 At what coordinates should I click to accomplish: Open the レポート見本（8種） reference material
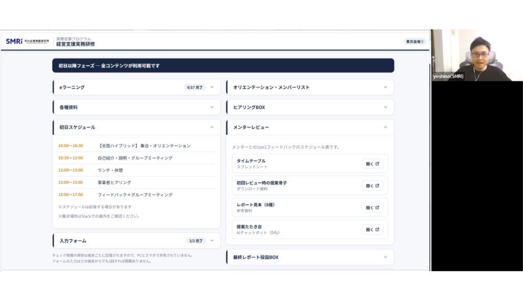372,208
